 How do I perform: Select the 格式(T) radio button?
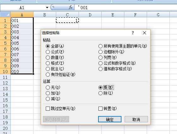pyautogui.click(x=55, y=63)
